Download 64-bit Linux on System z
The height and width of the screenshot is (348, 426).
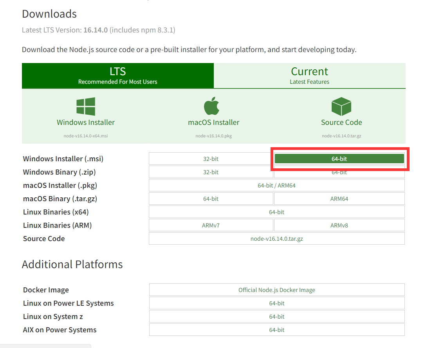(x=277, y=316)
